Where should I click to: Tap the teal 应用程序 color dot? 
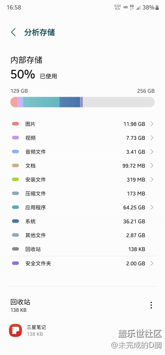coord(15,207)
